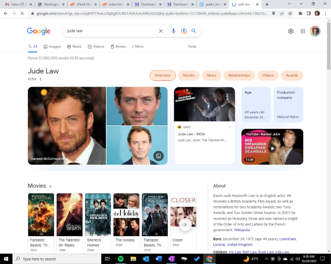This screenshot has width=331, height=264.
Task: Share this page from address bar
Action: click(282, 13)
